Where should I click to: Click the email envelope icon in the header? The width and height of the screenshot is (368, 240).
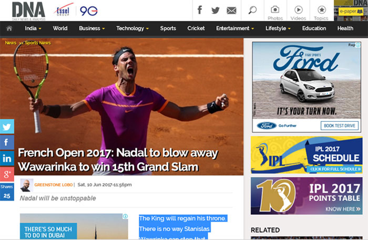(x=231, y=11)
